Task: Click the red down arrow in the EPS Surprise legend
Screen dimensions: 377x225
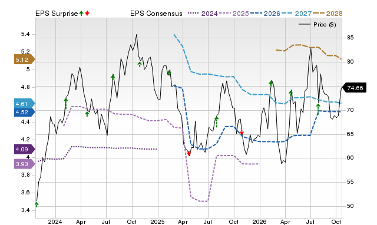Action: click(87, 14)
